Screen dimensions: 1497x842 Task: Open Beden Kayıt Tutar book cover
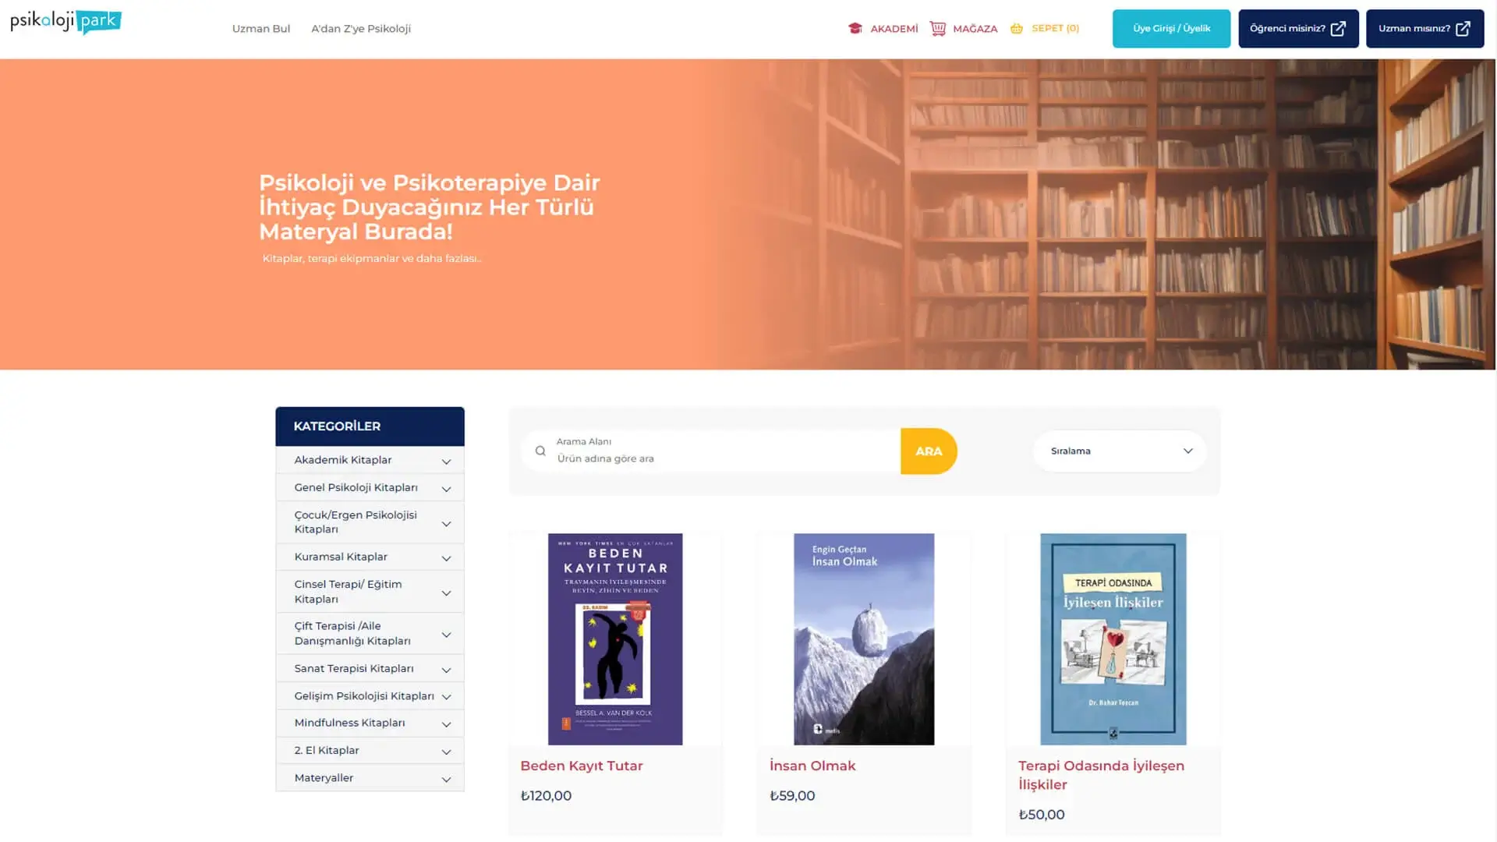point(615,639)
